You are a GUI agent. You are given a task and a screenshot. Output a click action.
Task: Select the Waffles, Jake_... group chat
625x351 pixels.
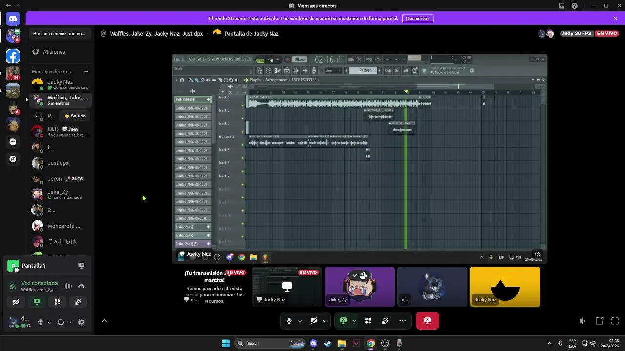tap(60, 100)
